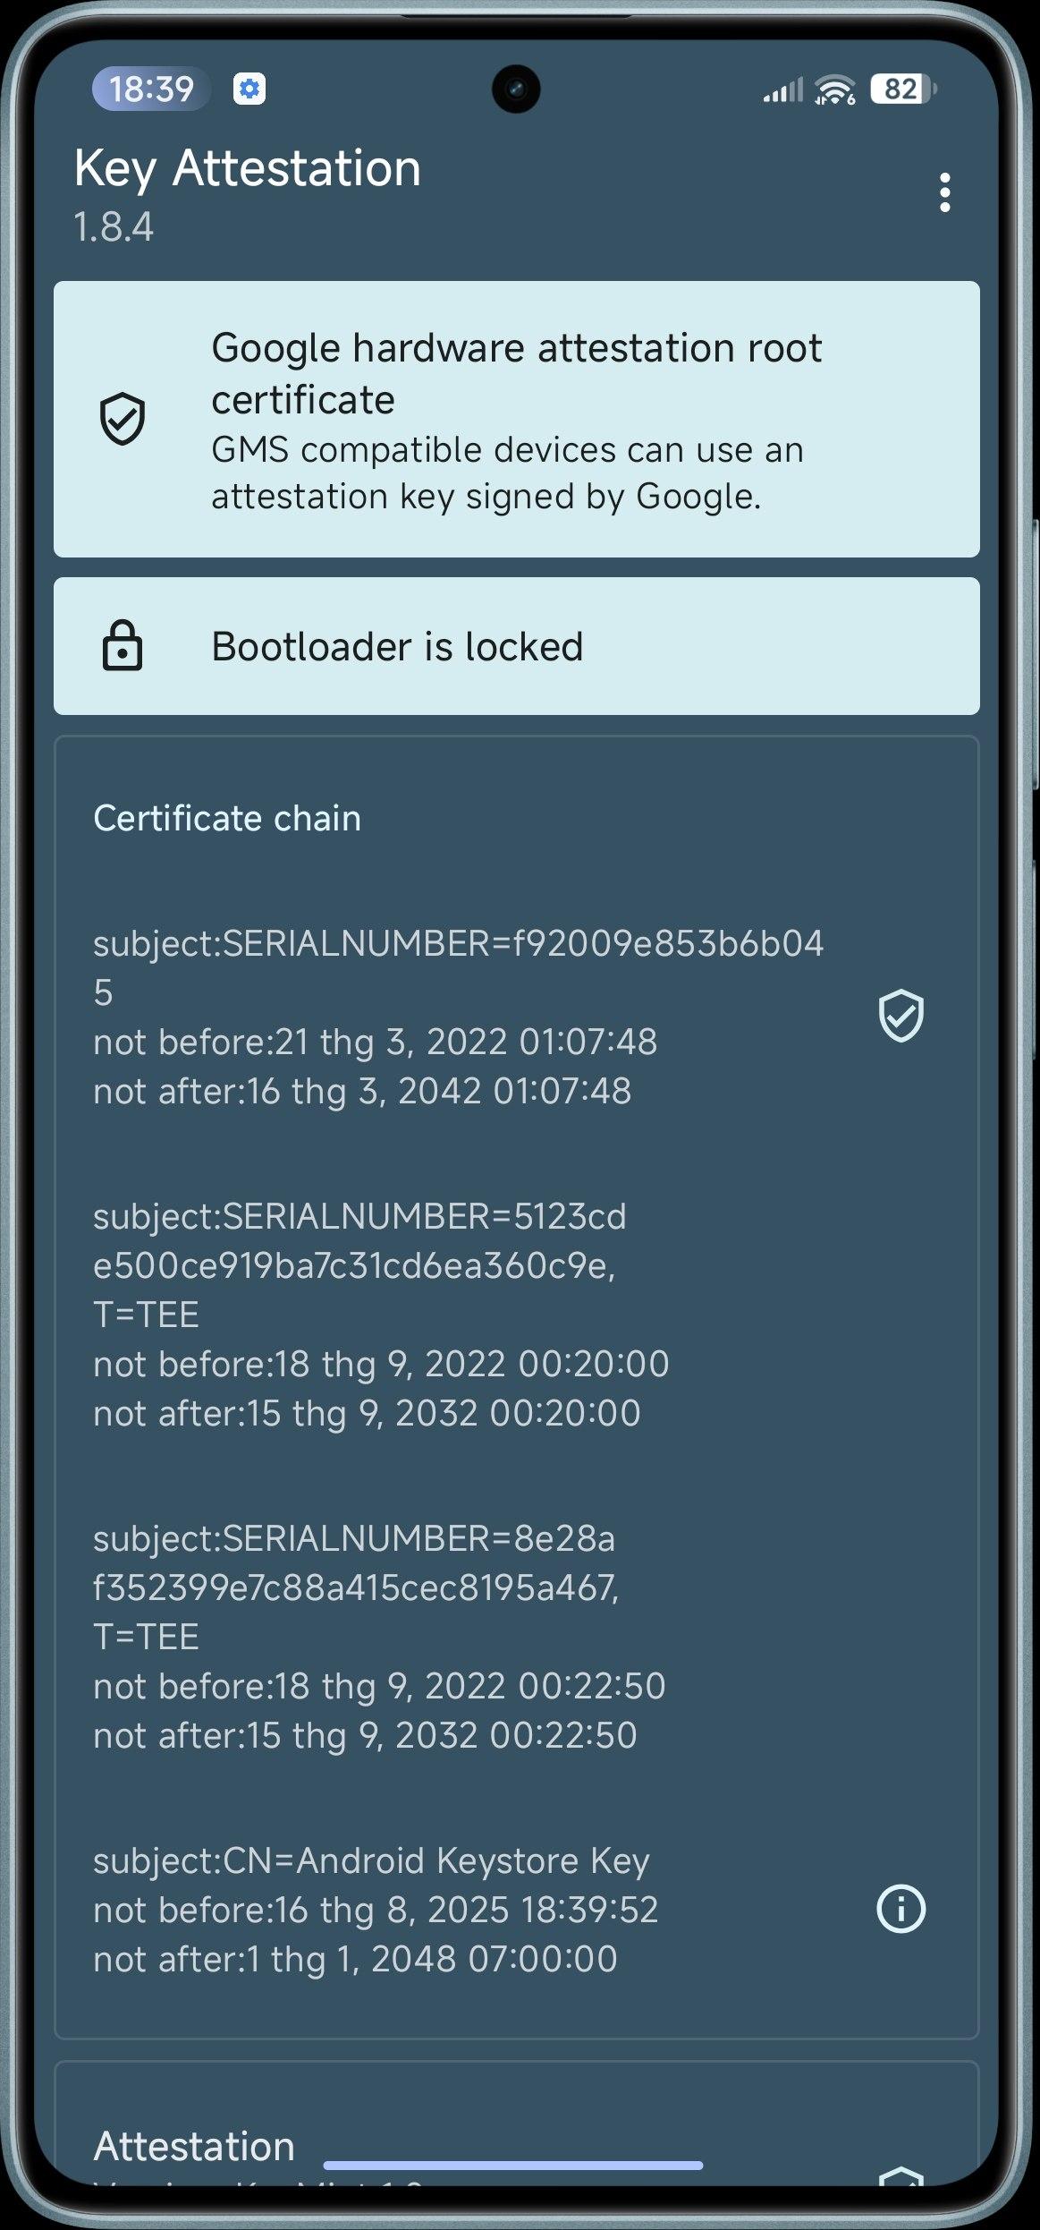Image resolution: width=1040 pixels, height=2230 pixels.
Task: Open the Bootloader is locked card
Action: 516,646
